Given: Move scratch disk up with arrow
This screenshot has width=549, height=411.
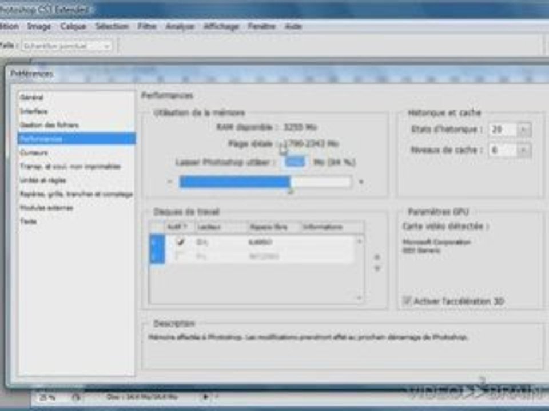Looking at the screenshot, I should (x=377, y=257).
